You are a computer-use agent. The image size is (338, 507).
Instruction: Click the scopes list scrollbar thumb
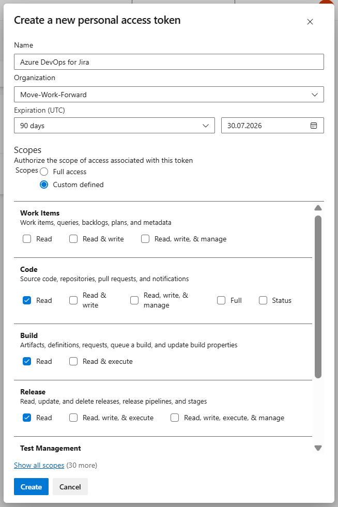(318, 297)
